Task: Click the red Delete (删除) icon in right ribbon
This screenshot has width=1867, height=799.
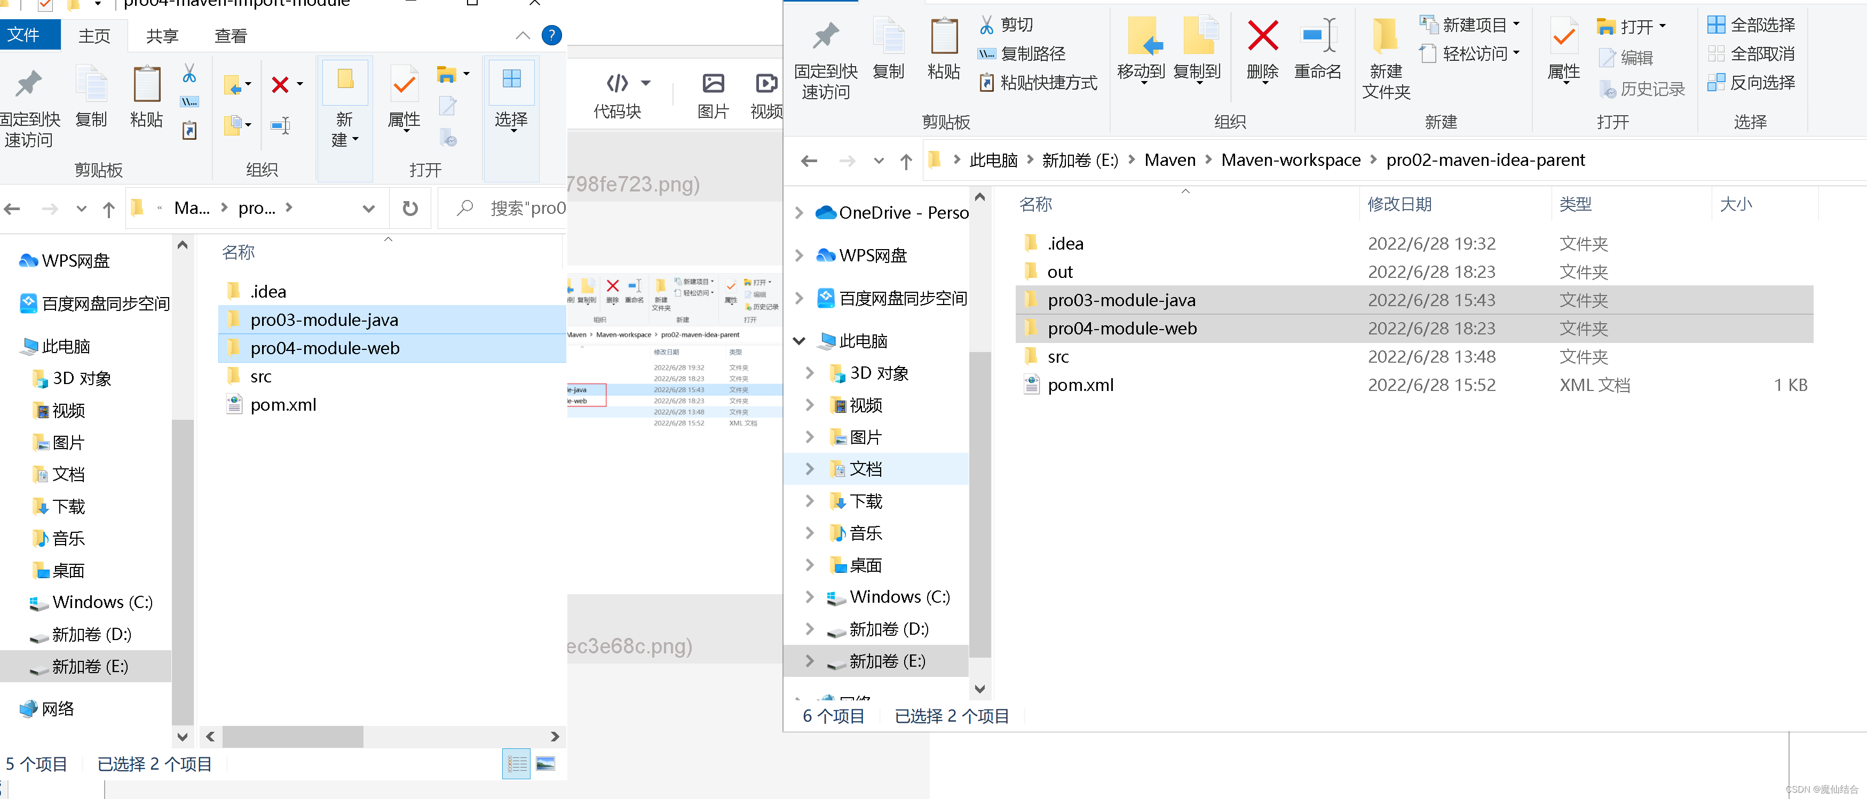Action: (x=1262, y=48)
